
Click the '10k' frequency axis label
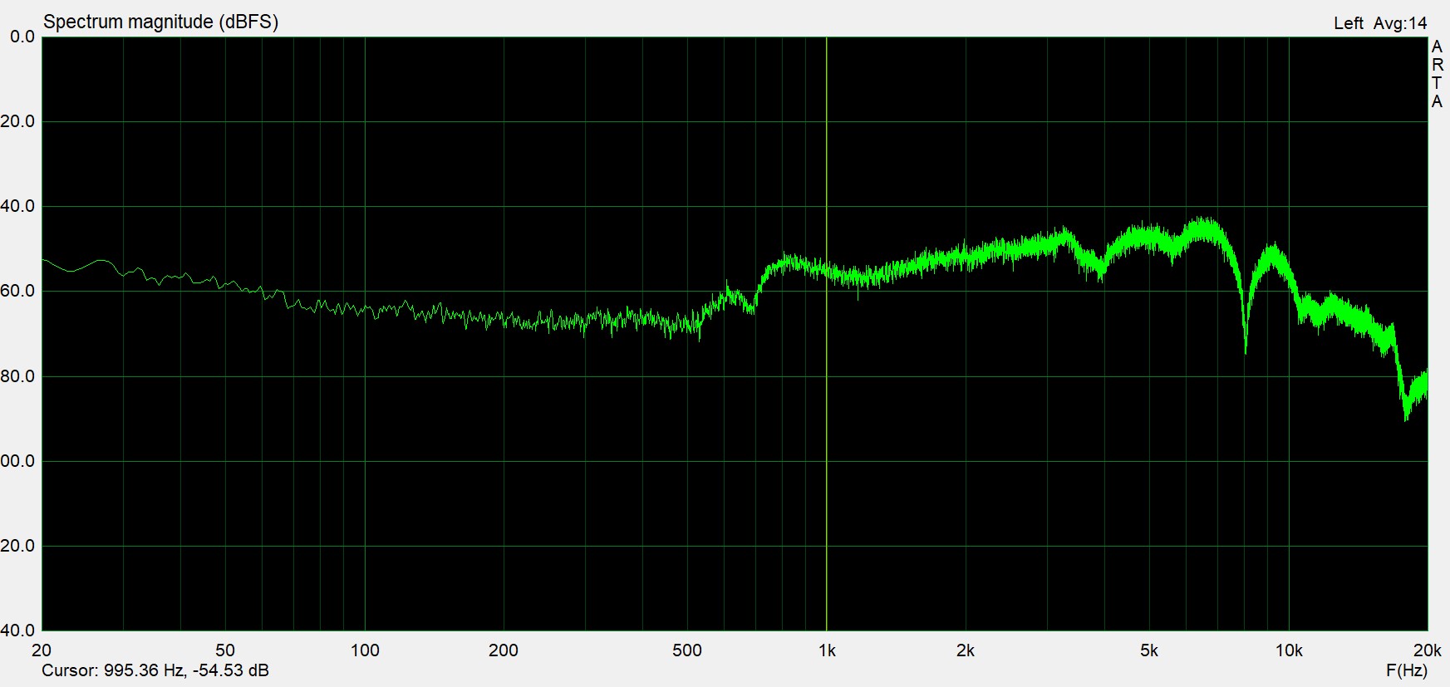tap(1289, 650)
